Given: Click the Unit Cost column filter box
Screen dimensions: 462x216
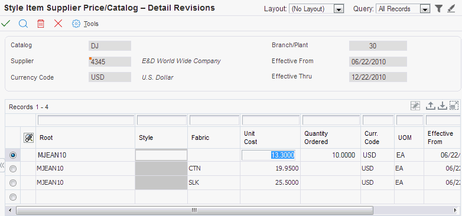Looking at the screenshot, I should (271, 120).
